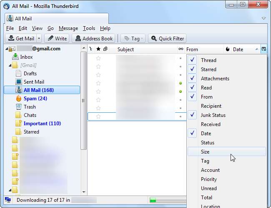Click the gmail account envelope icon
This screenshot has height=208, width=271.
[x=12, y=49]
